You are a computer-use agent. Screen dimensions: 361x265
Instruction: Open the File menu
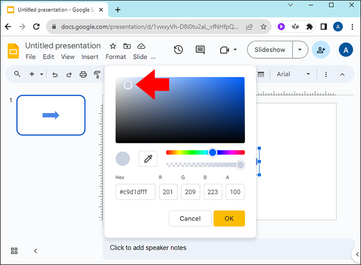coord(30,57)
